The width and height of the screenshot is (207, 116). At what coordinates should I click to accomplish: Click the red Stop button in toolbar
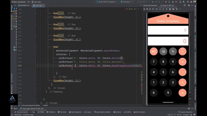click(x=176, y=2)
